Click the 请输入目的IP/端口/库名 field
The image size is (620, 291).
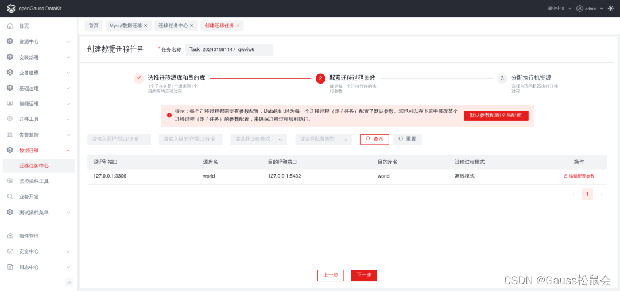(x=191, y=139)
